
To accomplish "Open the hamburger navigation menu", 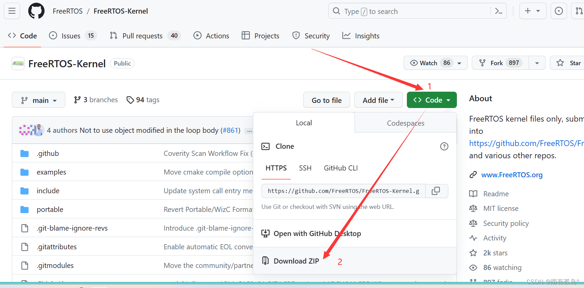I will pyautogui.click(x=12, y=11).
